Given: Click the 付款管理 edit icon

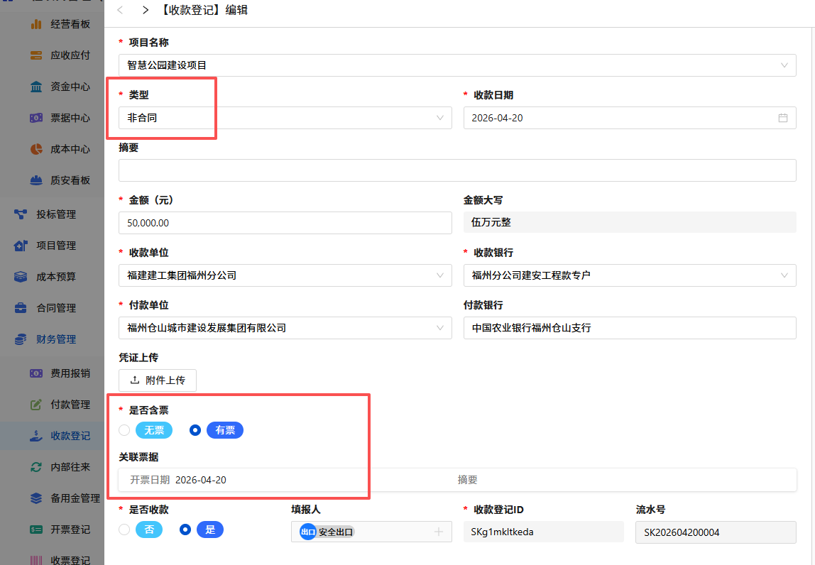Looking at the screenshot, I should [36, 405].
